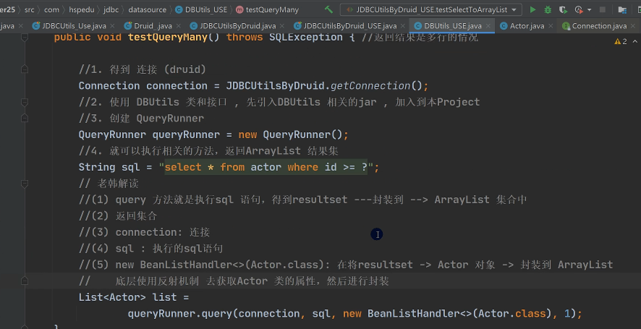Run with Coverage shield icon
This screenshot has height=329, width=641.
[563, 9]
